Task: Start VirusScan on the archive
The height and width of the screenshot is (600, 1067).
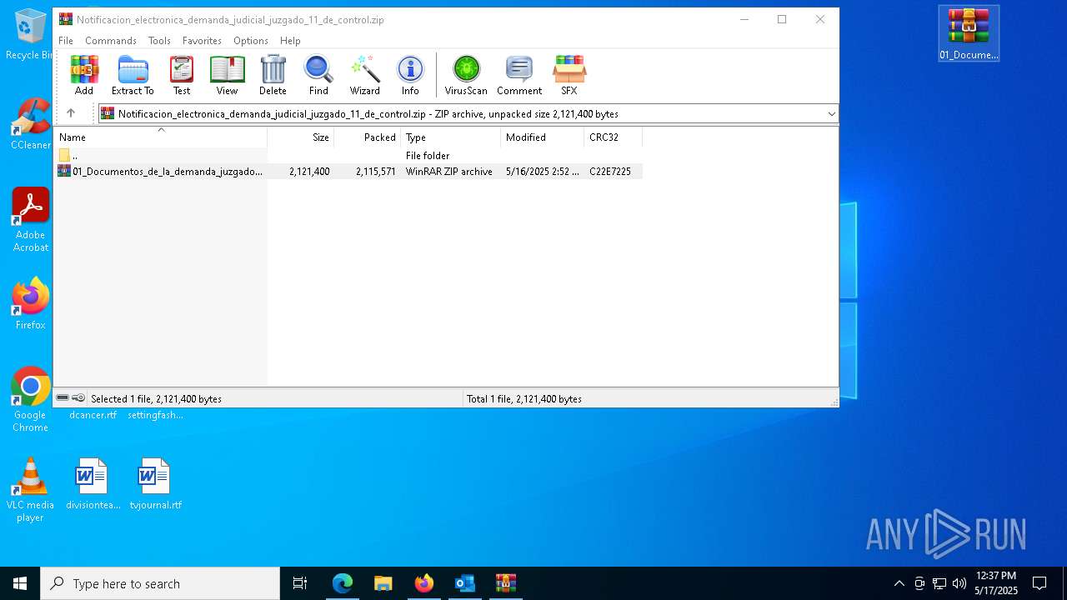Action: [x=466, y=76]
